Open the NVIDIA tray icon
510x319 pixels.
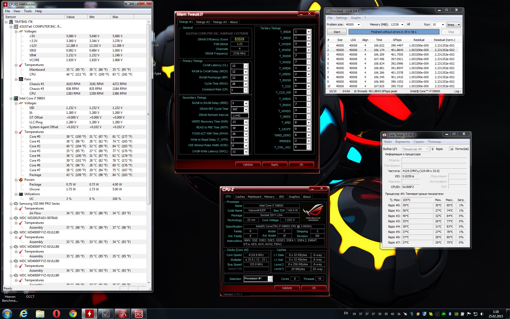pos(456,314)
